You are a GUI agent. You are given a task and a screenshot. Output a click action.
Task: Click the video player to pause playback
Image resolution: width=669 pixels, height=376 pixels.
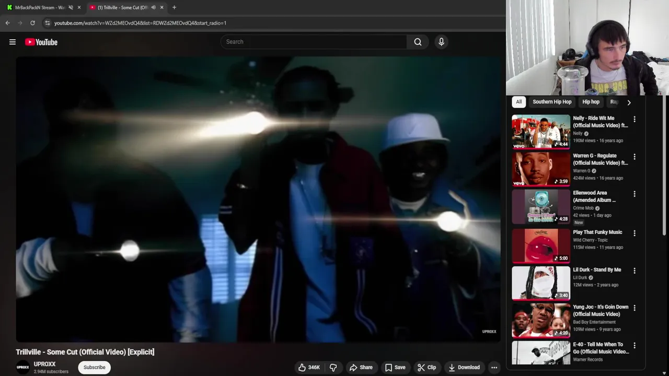pyautogui.click(x=258, y=199)
